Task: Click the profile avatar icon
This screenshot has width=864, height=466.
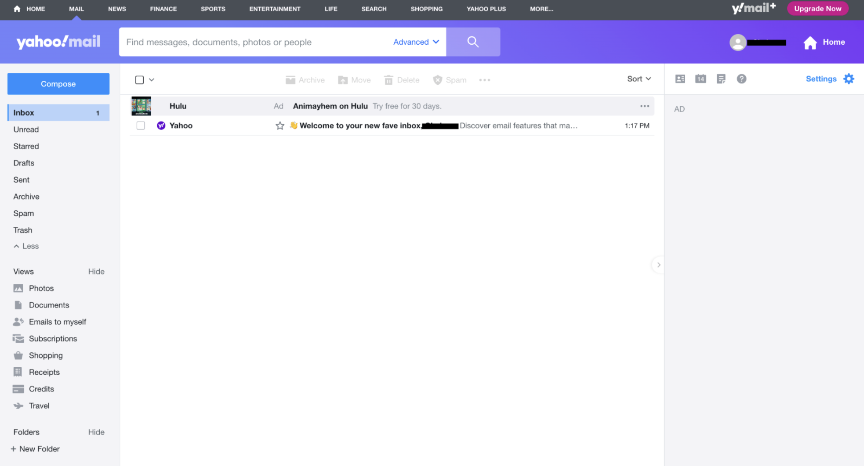Action: click(x=738, y=42)
